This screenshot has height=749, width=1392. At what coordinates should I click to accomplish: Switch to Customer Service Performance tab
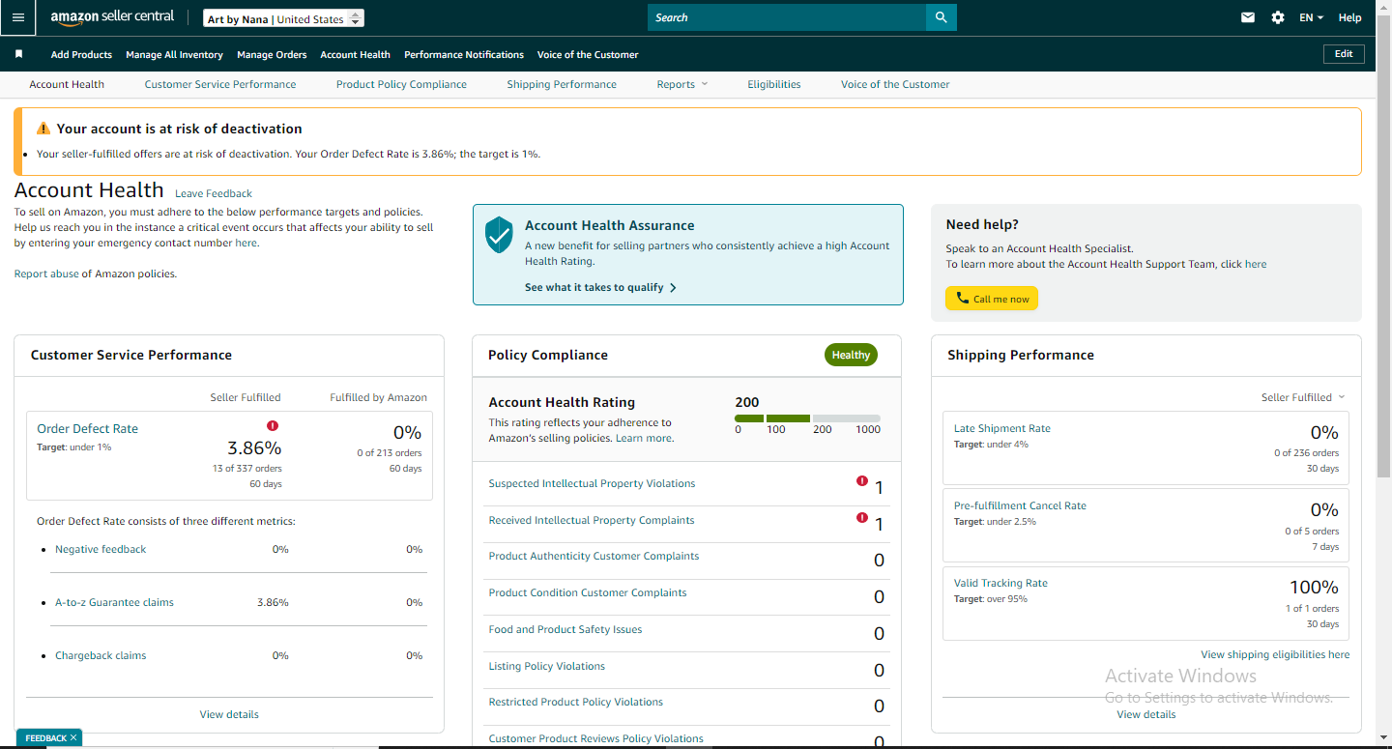220,84
